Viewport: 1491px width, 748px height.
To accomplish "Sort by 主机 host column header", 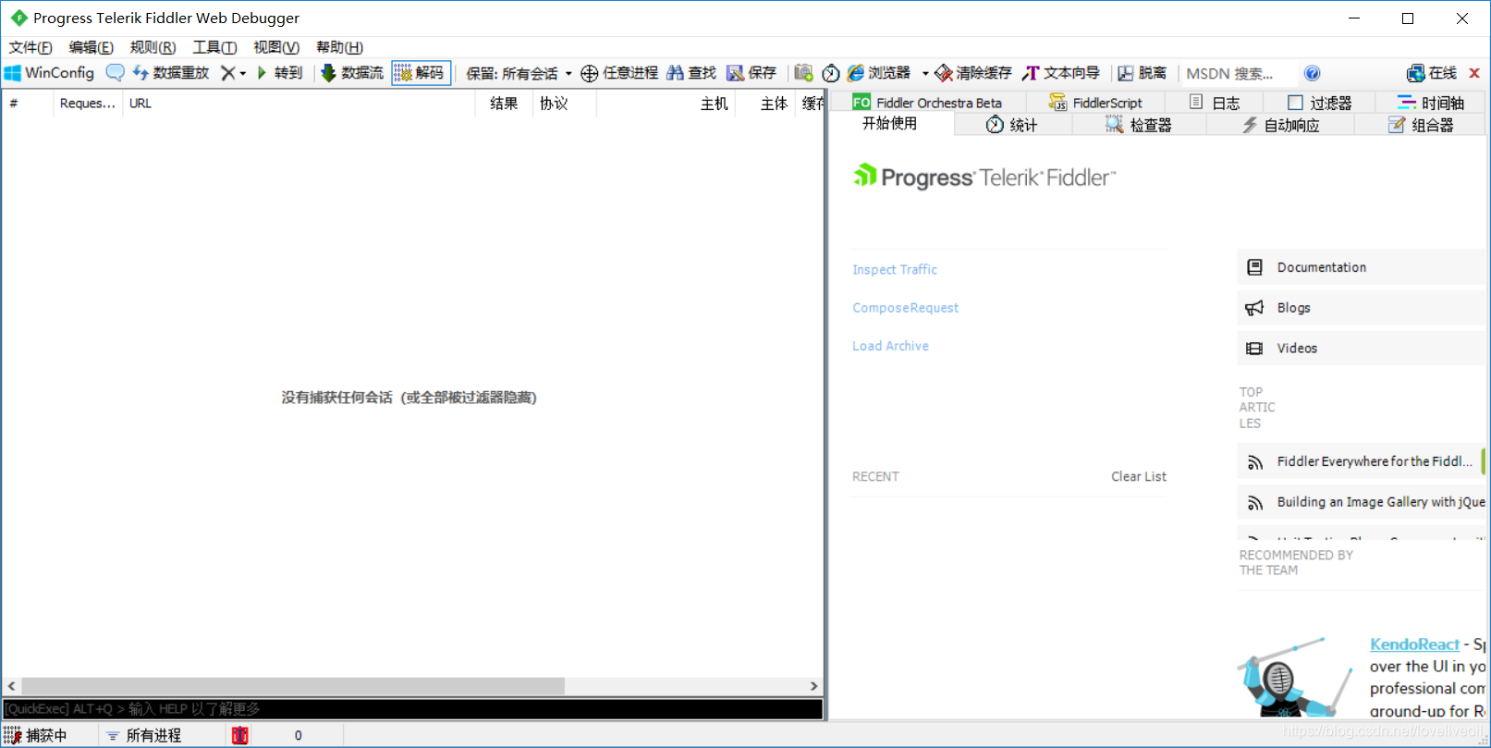I will 666,104.
